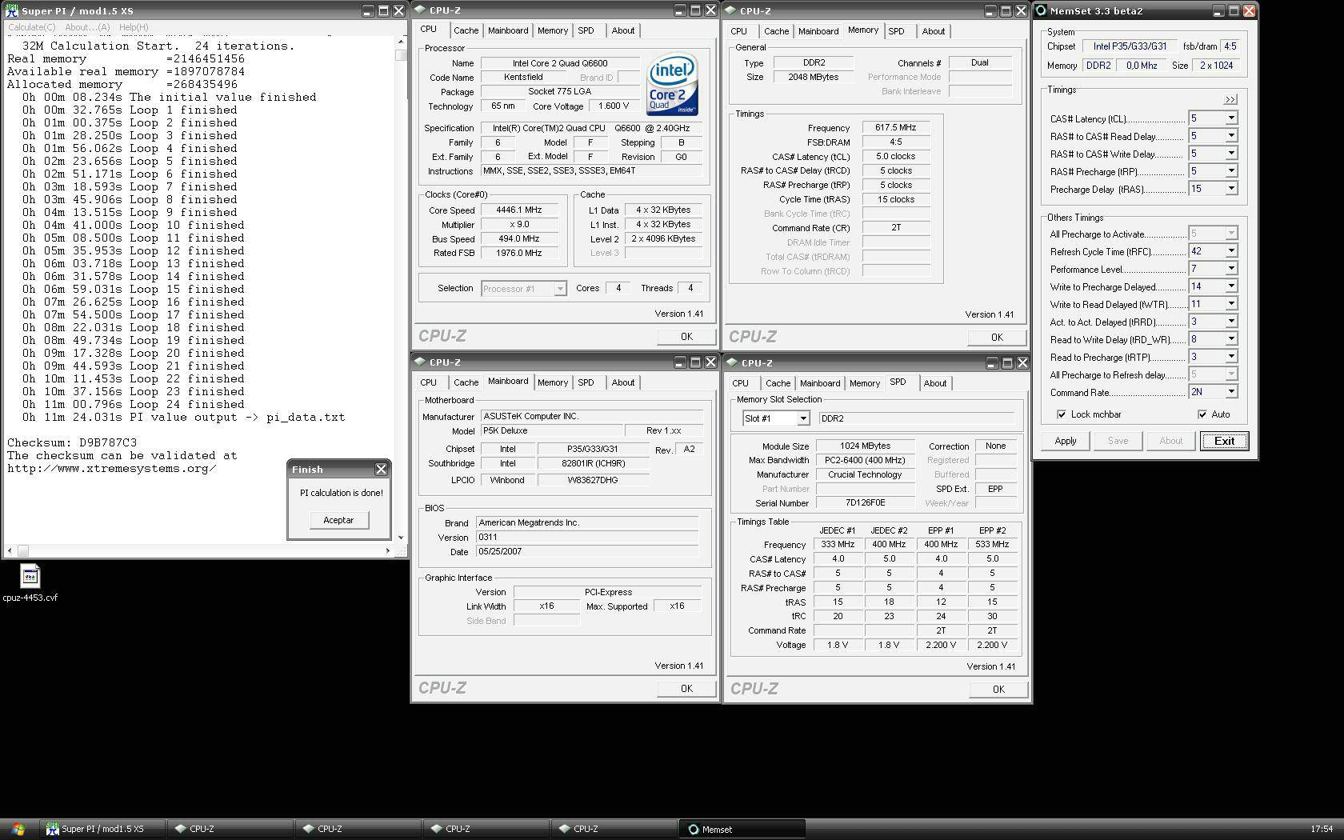This screenshot has height=840, width=1344.
Task: Open Act. to Act. Delayed (tRRD) dropdown
Action: pyautogui.click(x=1231, y=322)
